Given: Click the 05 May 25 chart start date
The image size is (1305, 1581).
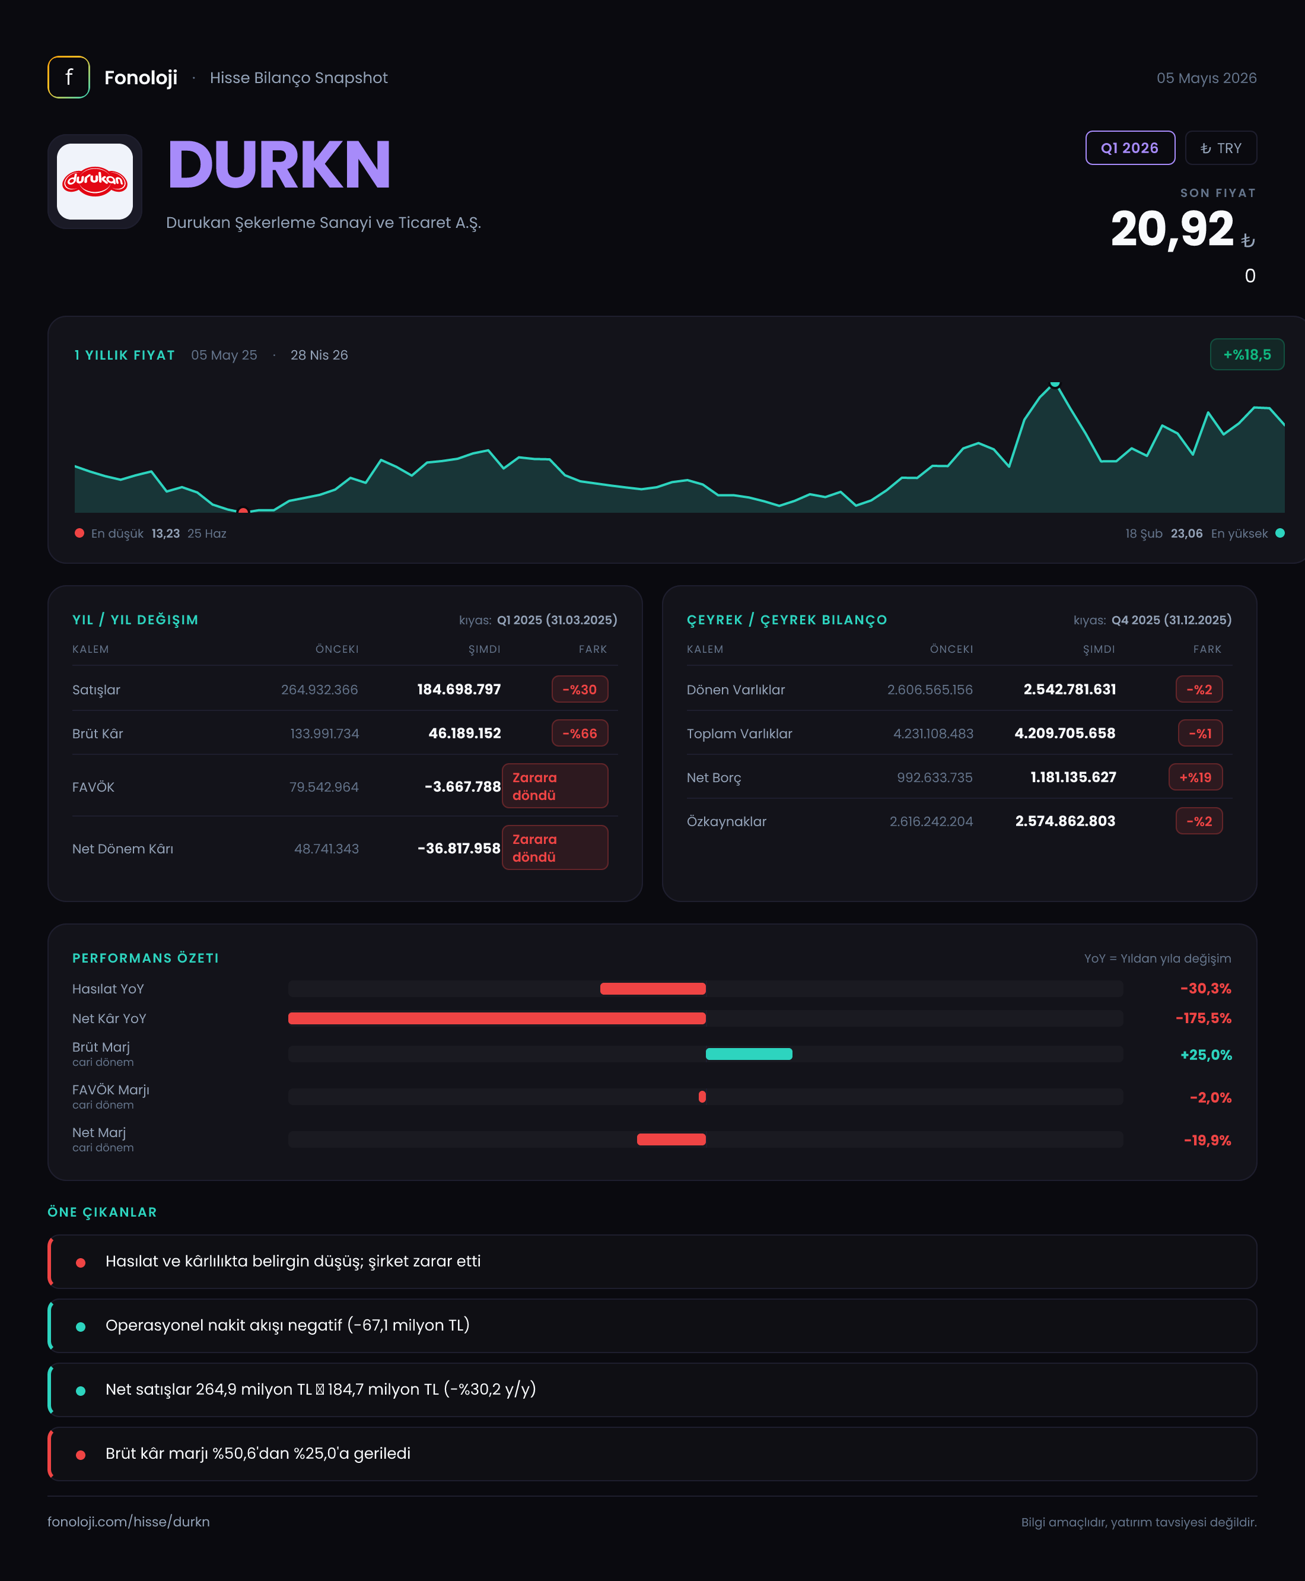Looking at the screenshot, I should coord(224,355).
